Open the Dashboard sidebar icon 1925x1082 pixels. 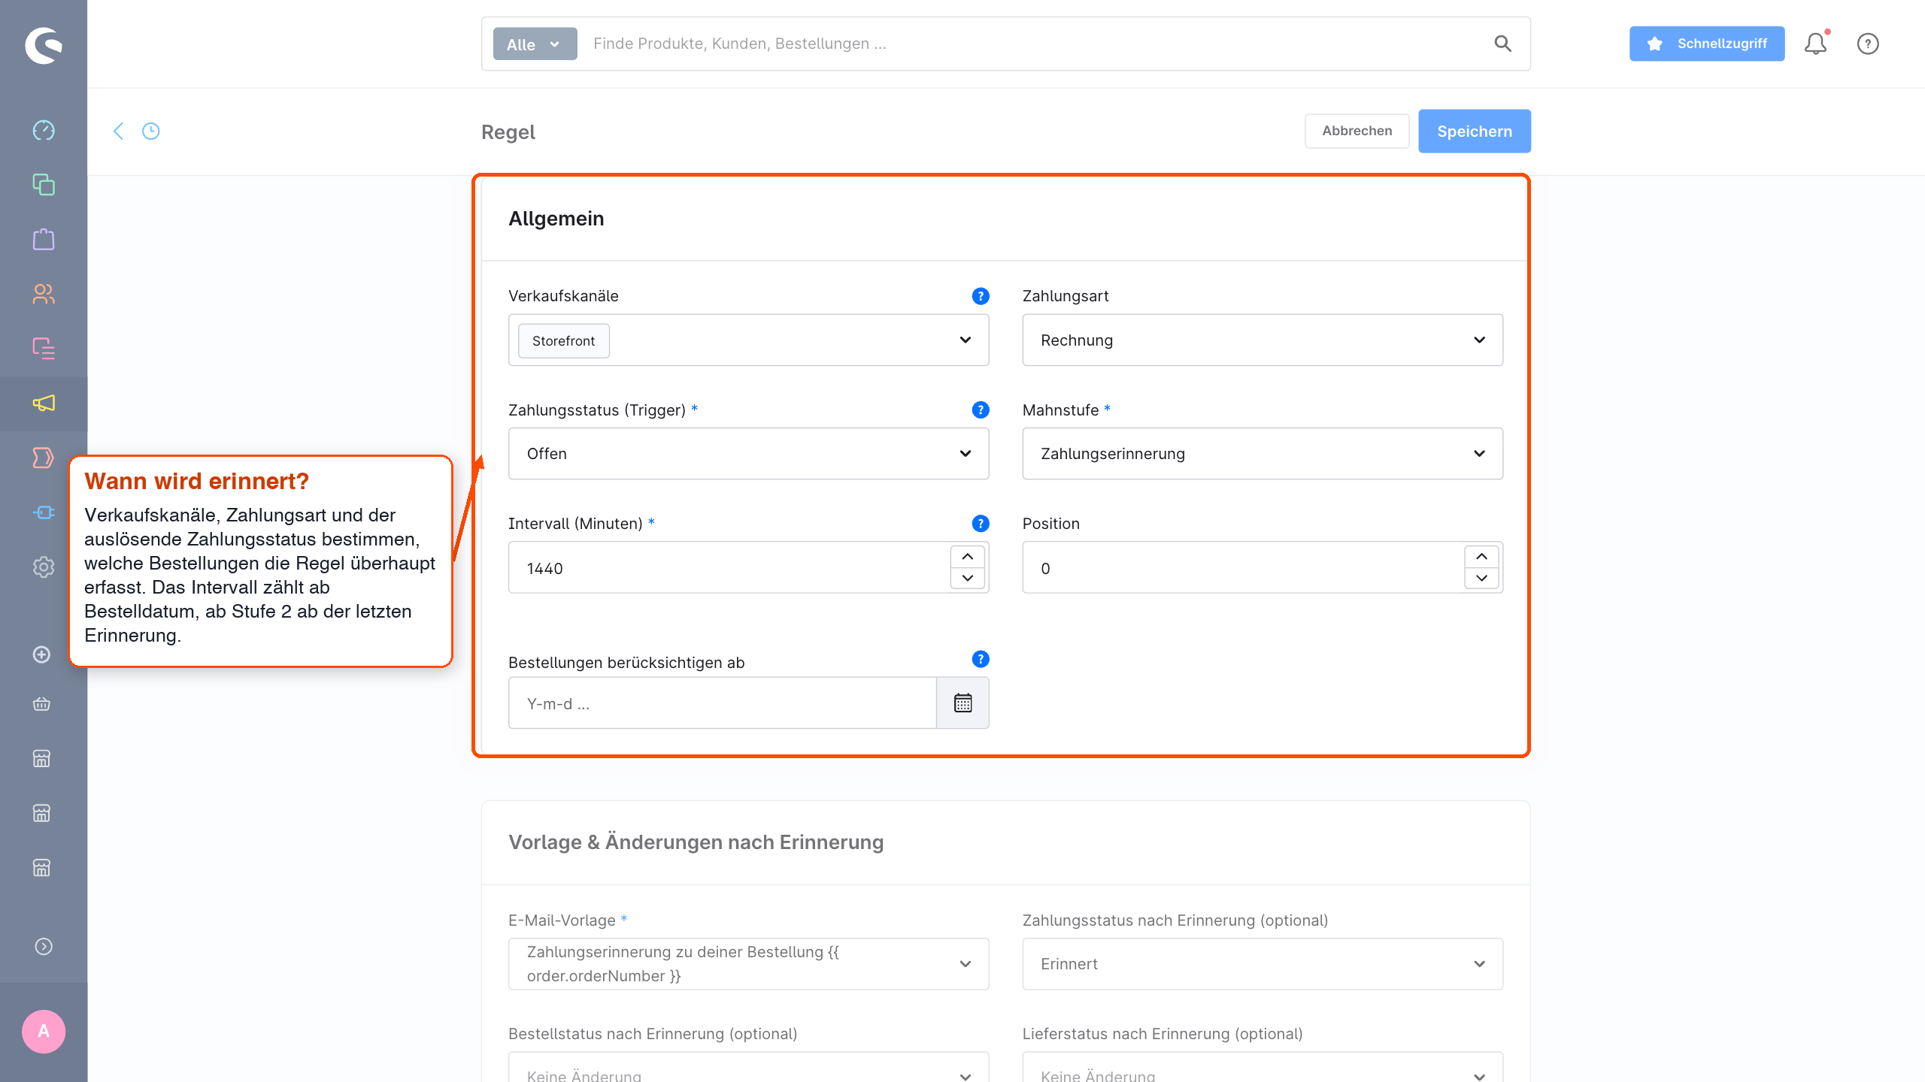44,130
